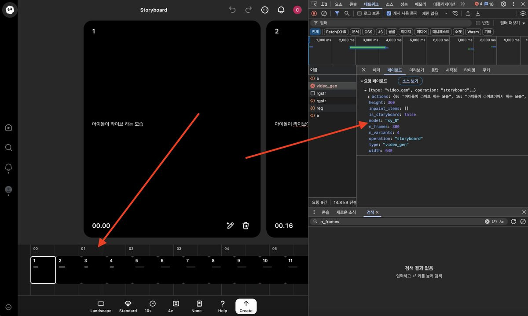The image size is (528, 316).
Task: Click the view source button (소스 보기)
Action: click(411, 81)
